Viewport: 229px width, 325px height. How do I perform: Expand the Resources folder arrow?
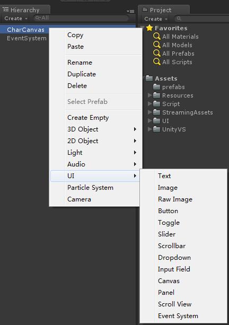(149, 95)
